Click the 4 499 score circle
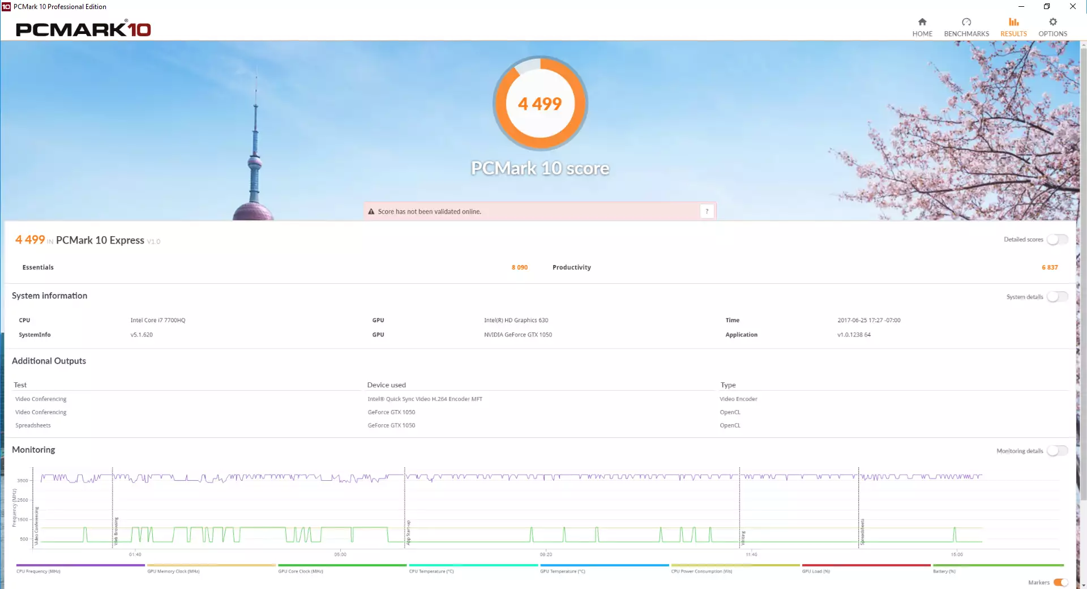This screenshot has height=589, width=1087. click(x=540, y=104)
